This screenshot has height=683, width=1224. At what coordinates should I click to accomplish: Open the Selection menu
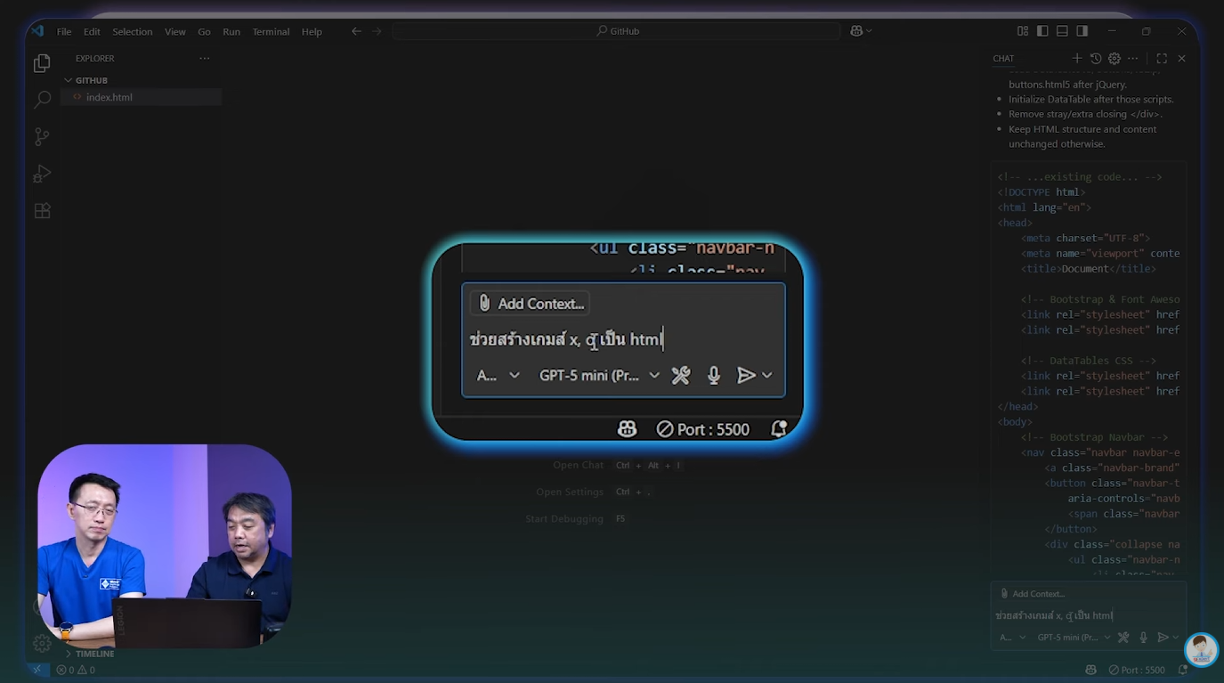pos(132,31)
